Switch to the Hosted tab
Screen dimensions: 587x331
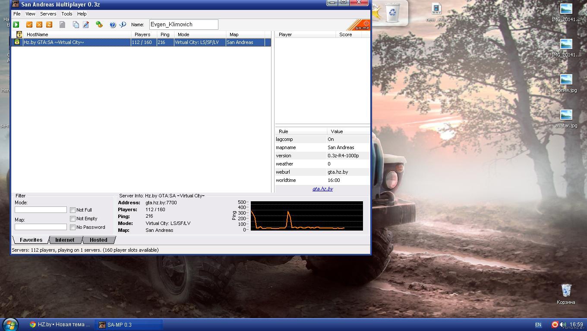98,240
